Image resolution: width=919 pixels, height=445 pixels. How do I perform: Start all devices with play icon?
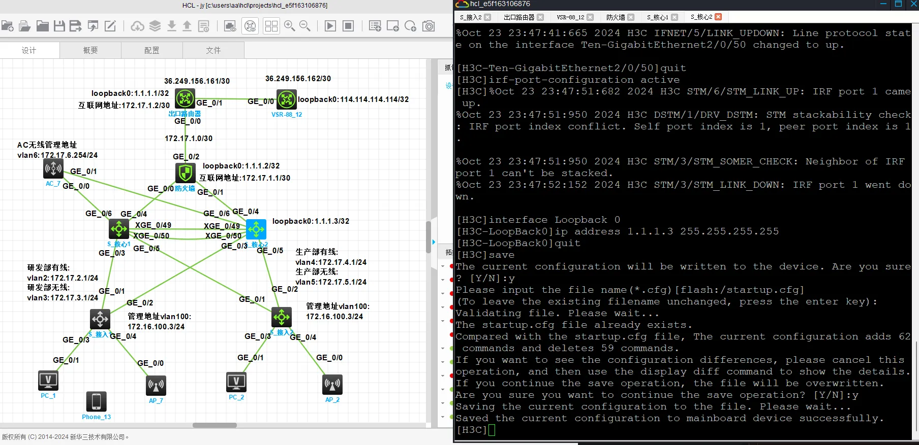coord(330,26)
